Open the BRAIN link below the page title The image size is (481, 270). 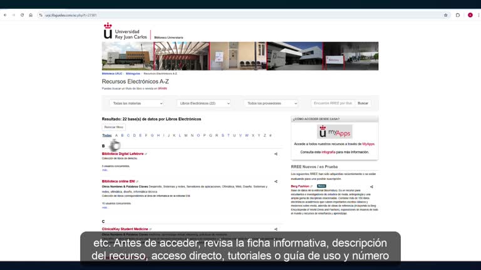coord(162,89)
